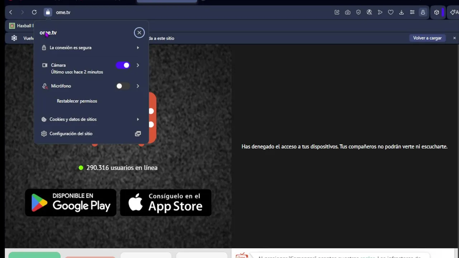Open the Google Play download badge

click(71, 202)
